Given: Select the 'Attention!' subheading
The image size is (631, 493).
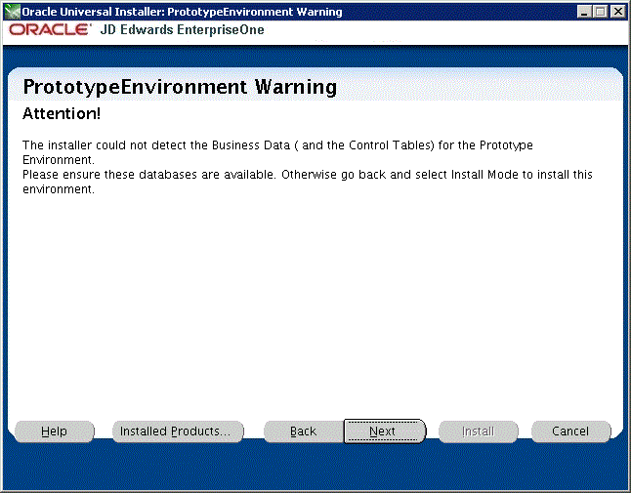Looking at the screenshot, I should (x=62, y=113).
